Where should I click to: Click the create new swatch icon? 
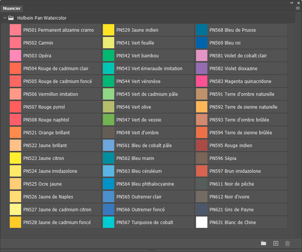276,243
